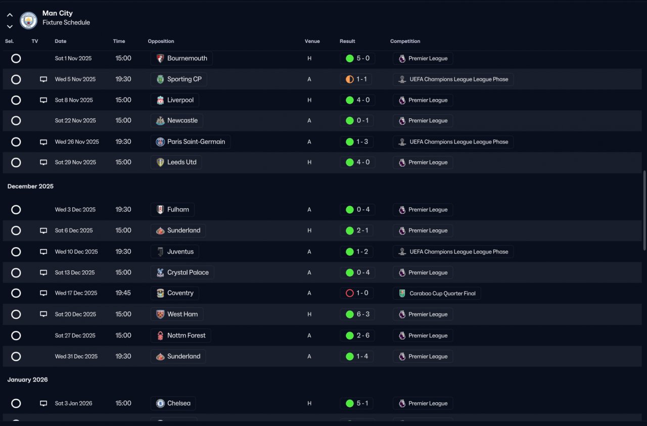The image size is (647, 426).
Task: Select the Chelsea fixture radio button
Action: click(x=16, y=403)
